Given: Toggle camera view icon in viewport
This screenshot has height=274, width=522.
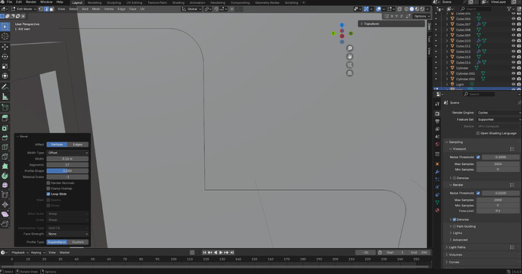Looking at the screenshot, I should coord(350,65).
